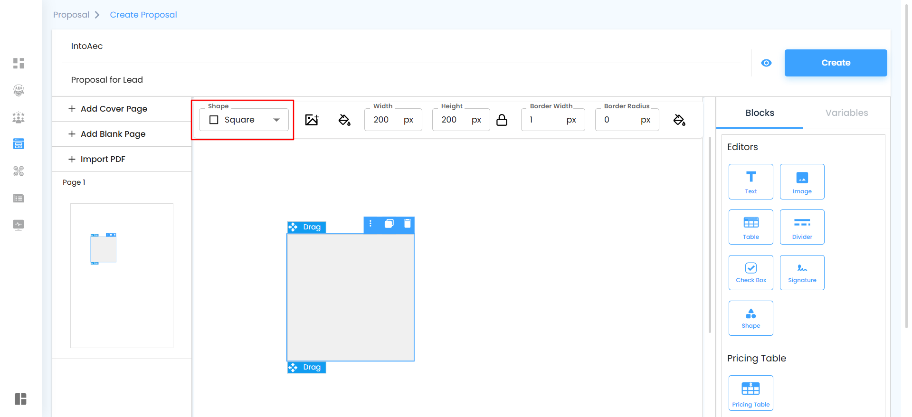Click the layout panel icon at sidebar bottom
Image resolution: width=912 pixels, height=417 pixels.
20,399
